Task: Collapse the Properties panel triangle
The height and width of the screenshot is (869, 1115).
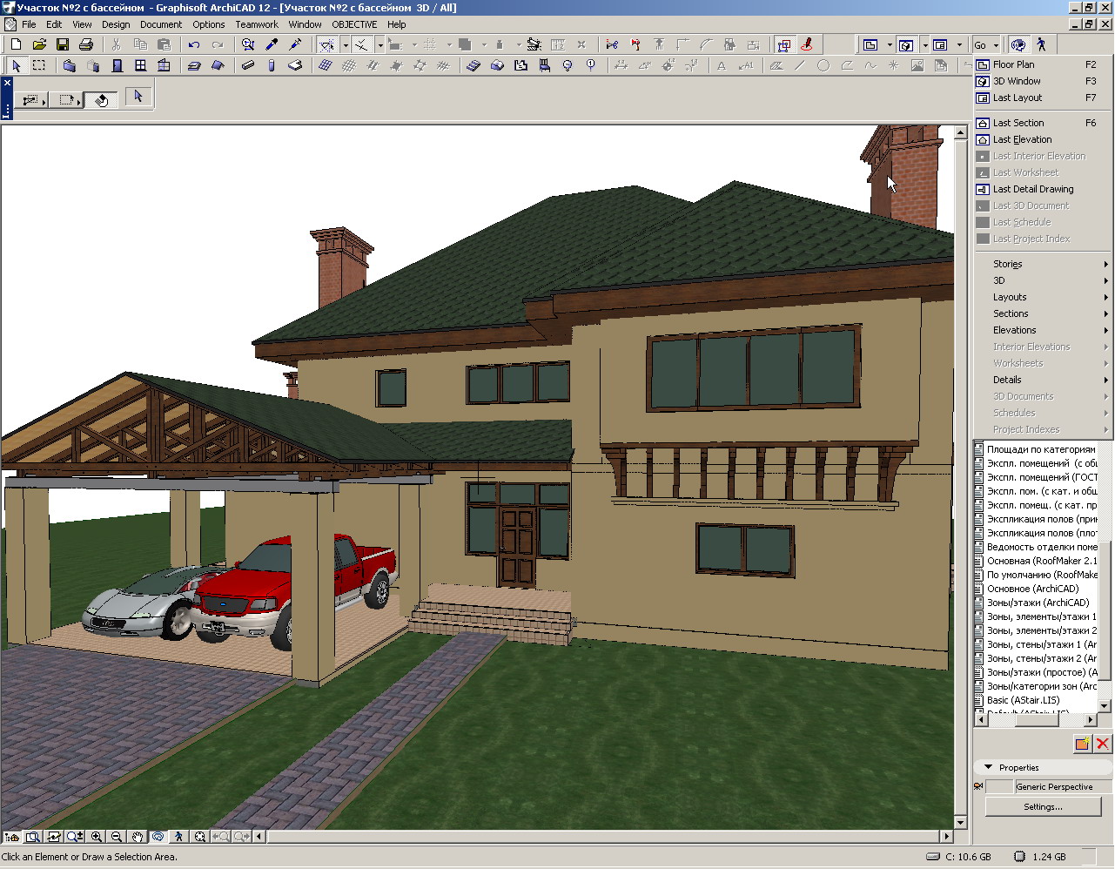Action: [988, 767]
